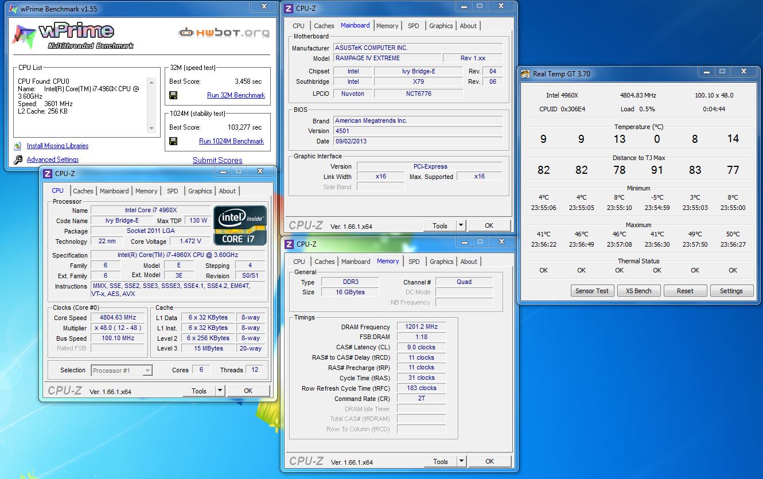
Task: Click the floppy disk icon beside Run 1024M Benchmark
Action: (174, 141)
